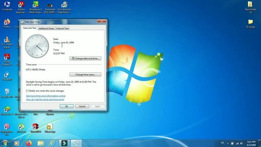Click Change time zone button
This screenshot has height=147, width=261.
pos(85,74)
